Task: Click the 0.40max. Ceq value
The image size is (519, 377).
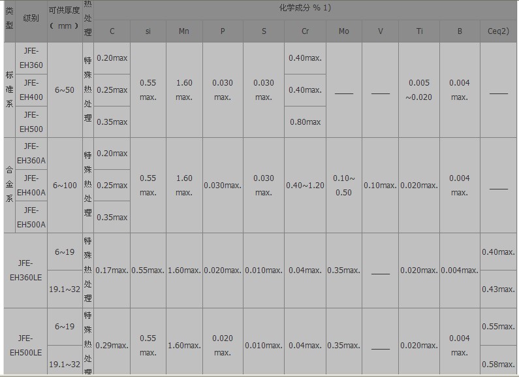Action: coord(498,252)
